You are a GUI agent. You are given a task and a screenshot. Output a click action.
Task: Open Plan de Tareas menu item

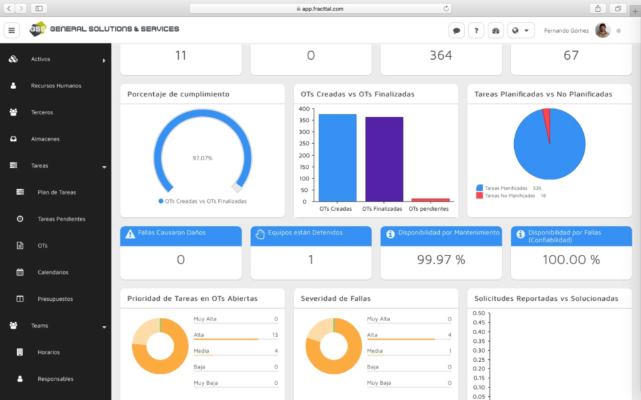click(57, 192)
